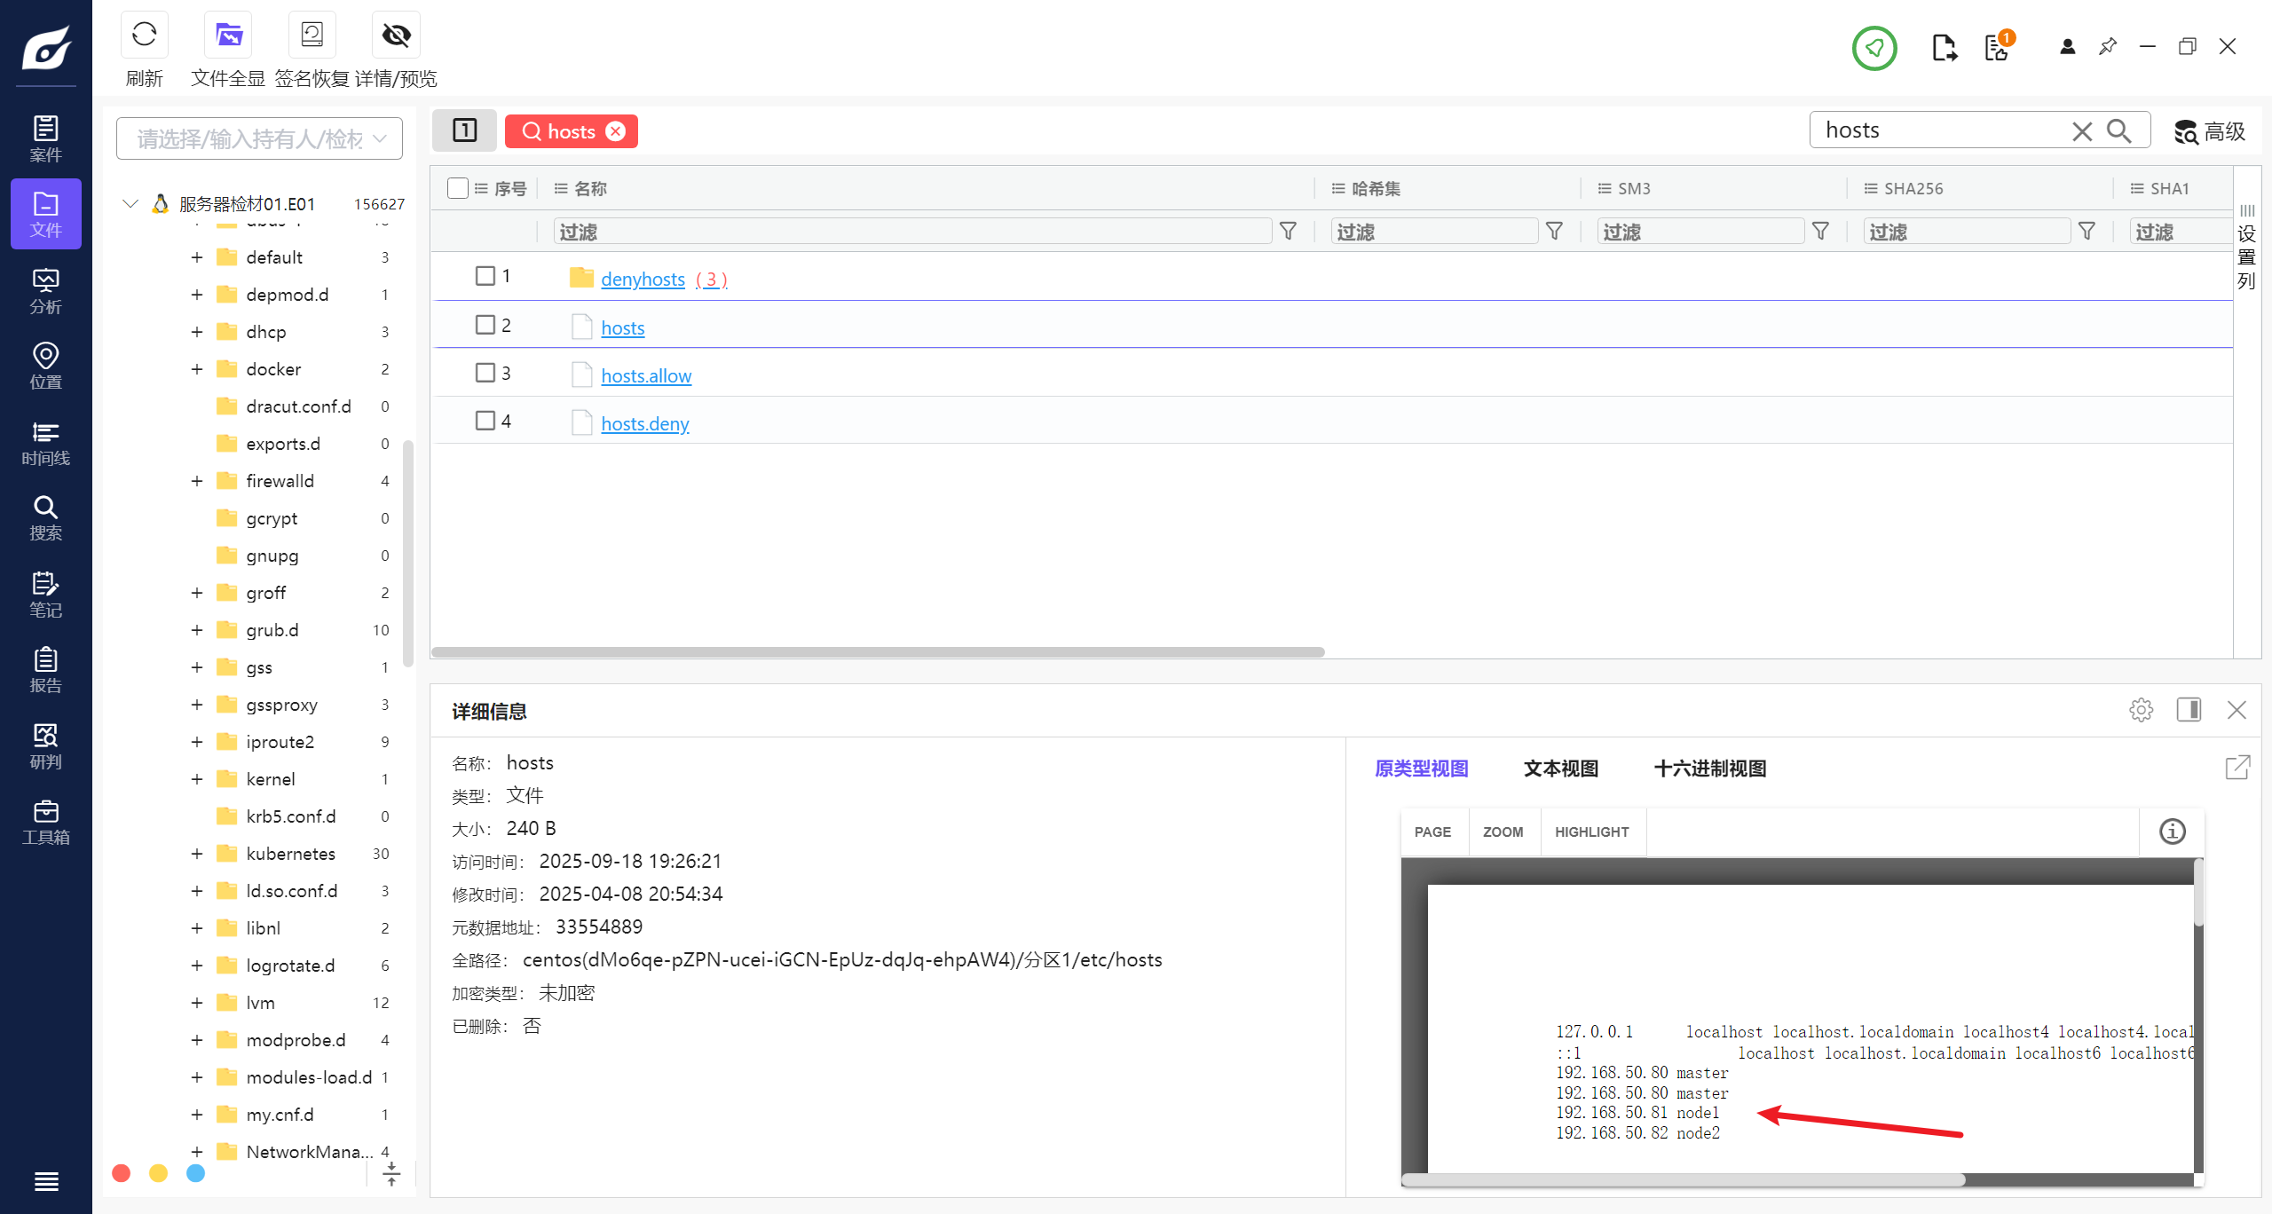Screen dimensions: 2272x1214
Task: Check the checkbox for row 2 hosts
Action: [485, 325]
